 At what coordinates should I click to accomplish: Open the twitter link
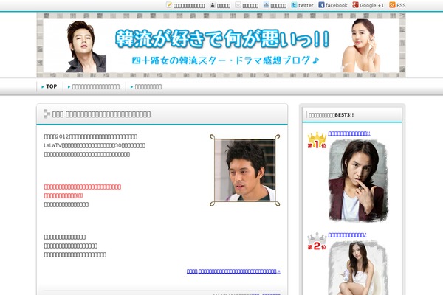pos(306,5)
